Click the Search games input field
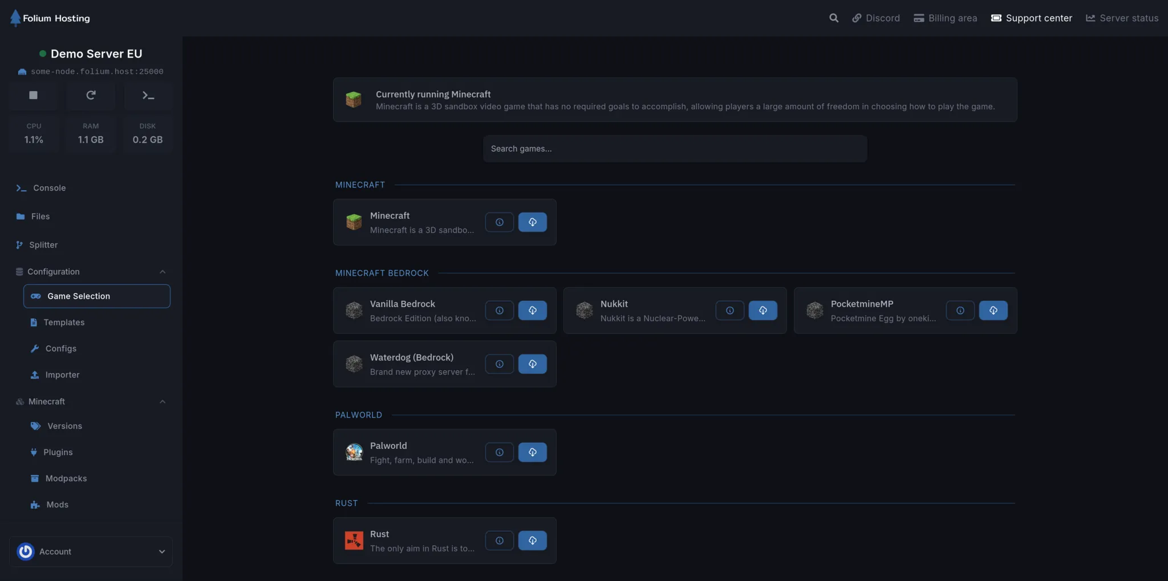1168x581 pixels. [x=674, y=149]
